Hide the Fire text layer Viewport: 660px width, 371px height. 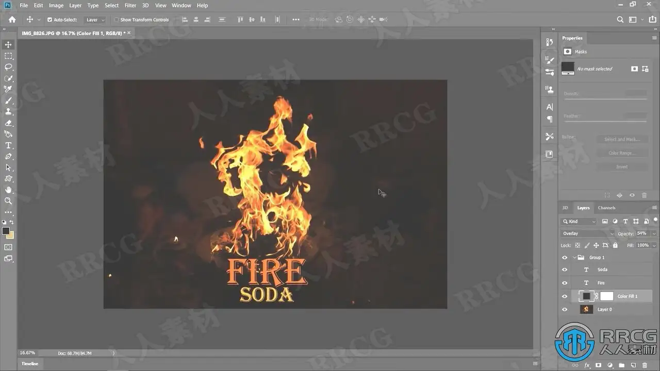565,283
